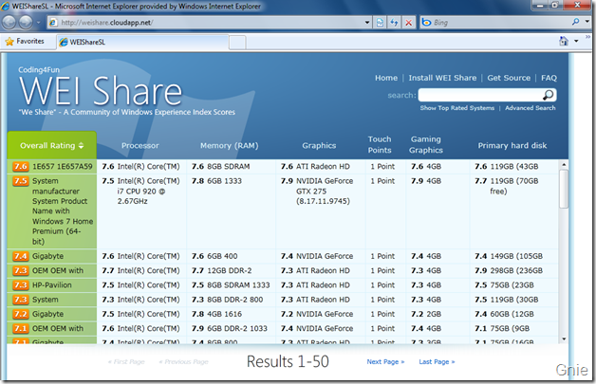Click the 7.2 rating badge beside Gigabyte
Screen dimensions: 596x384
pos(21,314)
